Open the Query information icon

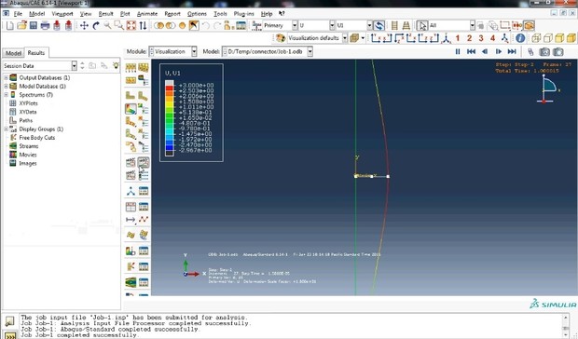[x=520, y=38]
